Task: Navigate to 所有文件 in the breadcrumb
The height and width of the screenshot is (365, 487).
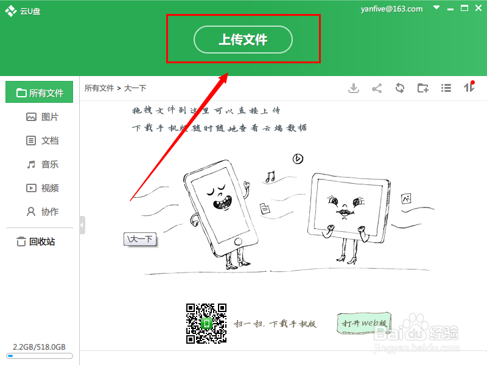Action: [99, 88]
